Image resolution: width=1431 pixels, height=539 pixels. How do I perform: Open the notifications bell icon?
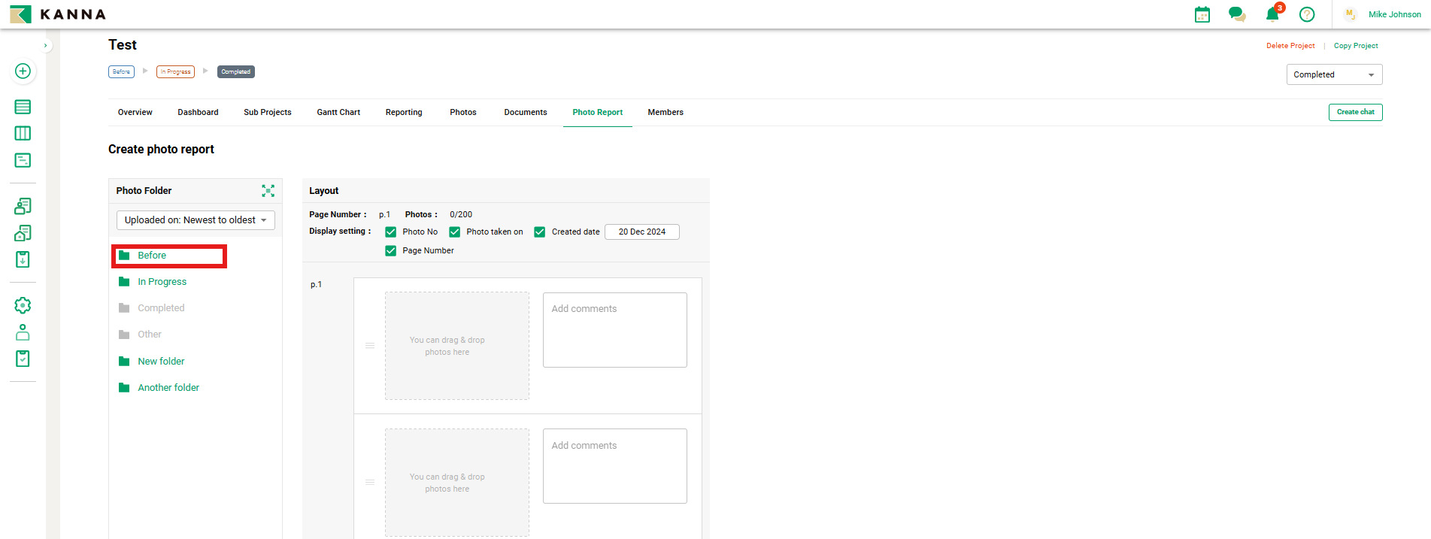pos(1272,14)
